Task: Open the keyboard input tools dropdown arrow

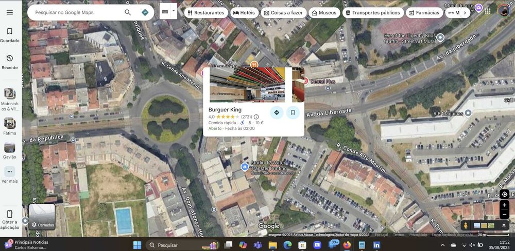Action: tap(174, 10)
